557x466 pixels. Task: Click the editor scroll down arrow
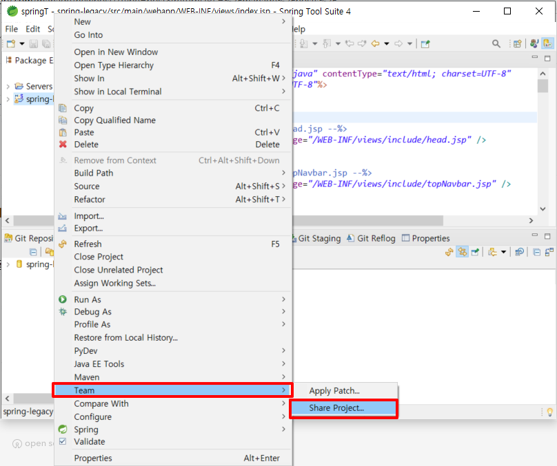point(543,209)
